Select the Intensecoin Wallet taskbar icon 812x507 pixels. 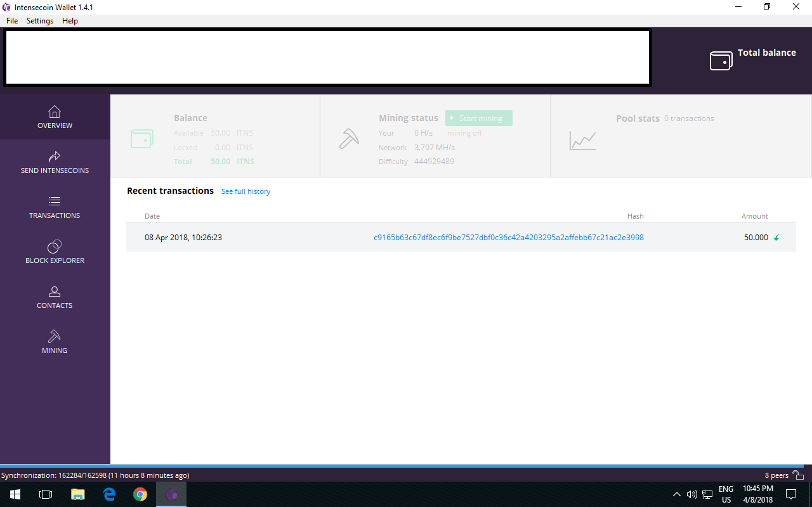(x=171, y=494)
